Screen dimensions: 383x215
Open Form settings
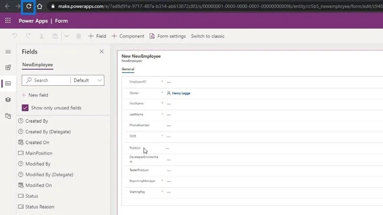pyautogui.click(x=168, y=36)
